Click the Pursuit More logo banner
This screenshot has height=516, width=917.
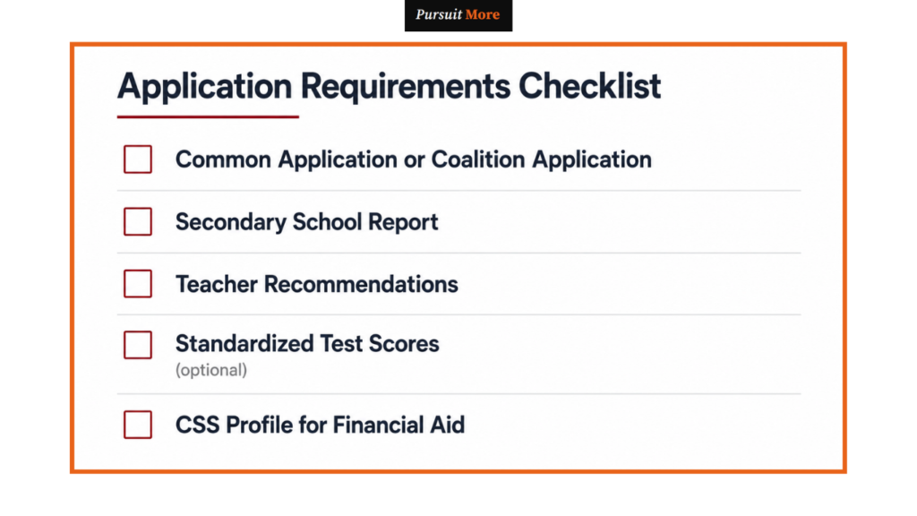(x=458, y=15)
